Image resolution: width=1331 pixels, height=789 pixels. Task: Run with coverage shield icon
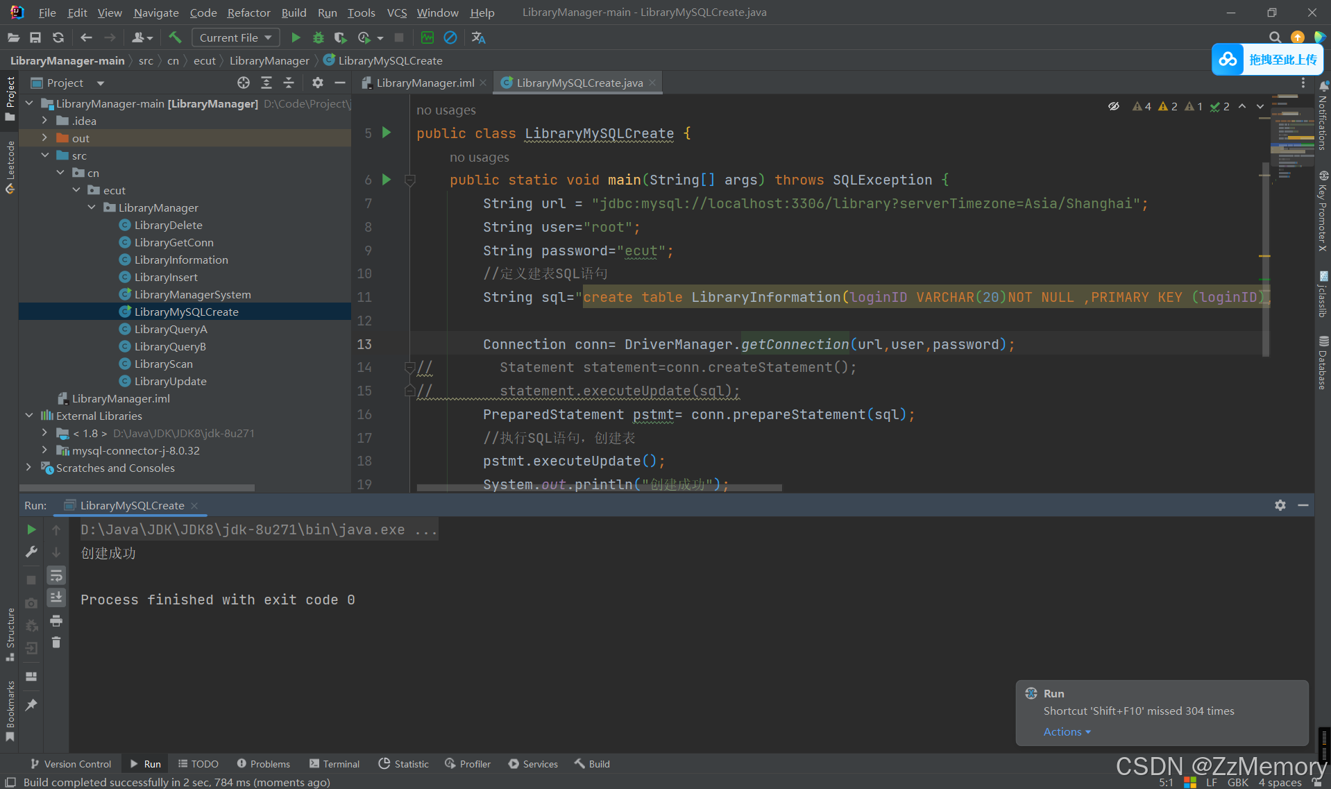coord(340,37)
